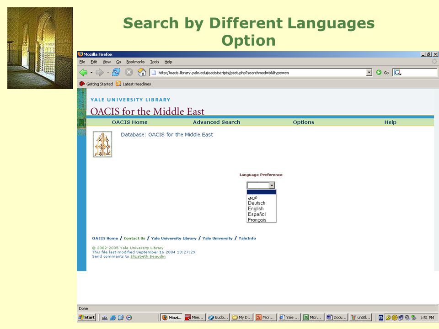The image size is (439, 329).
Task: Reload the page with the Refresh icon
Action: click(116, 72)
